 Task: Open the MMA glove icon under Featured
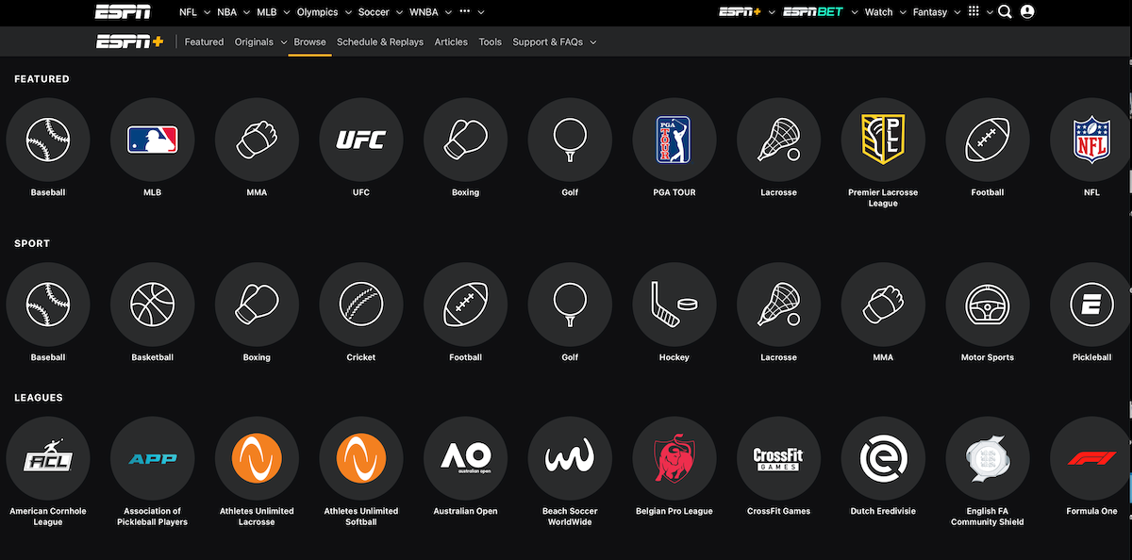point(257,140)
